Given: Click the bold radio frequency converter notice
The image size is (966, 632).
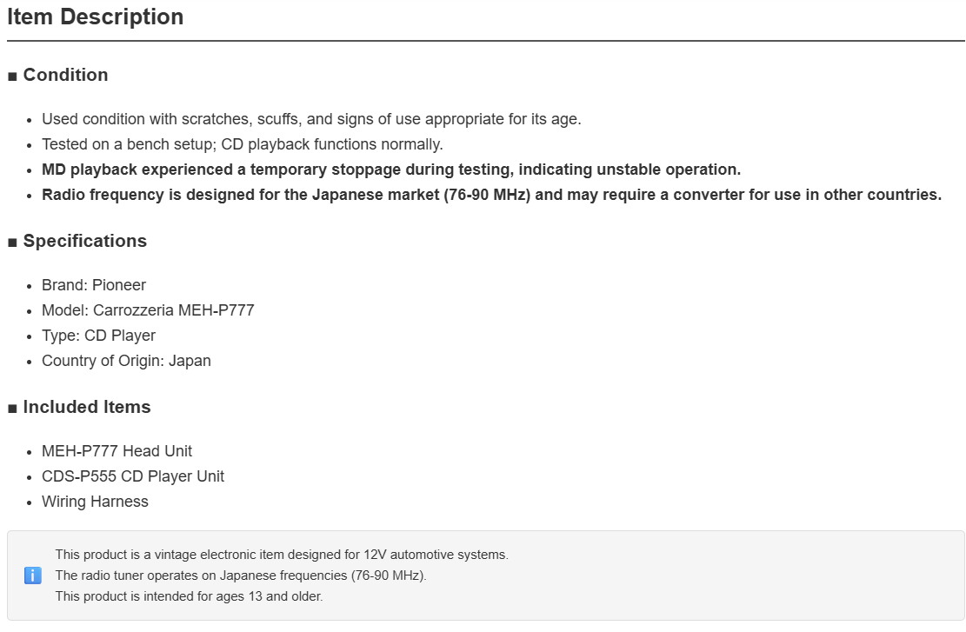Looking at the screenshot, I should point(491,195).
